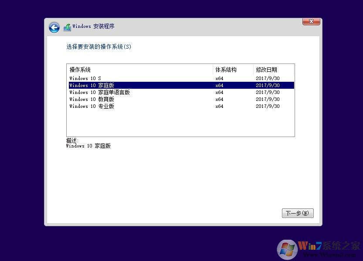Click the 下一步(N) button

pos(298,213)
